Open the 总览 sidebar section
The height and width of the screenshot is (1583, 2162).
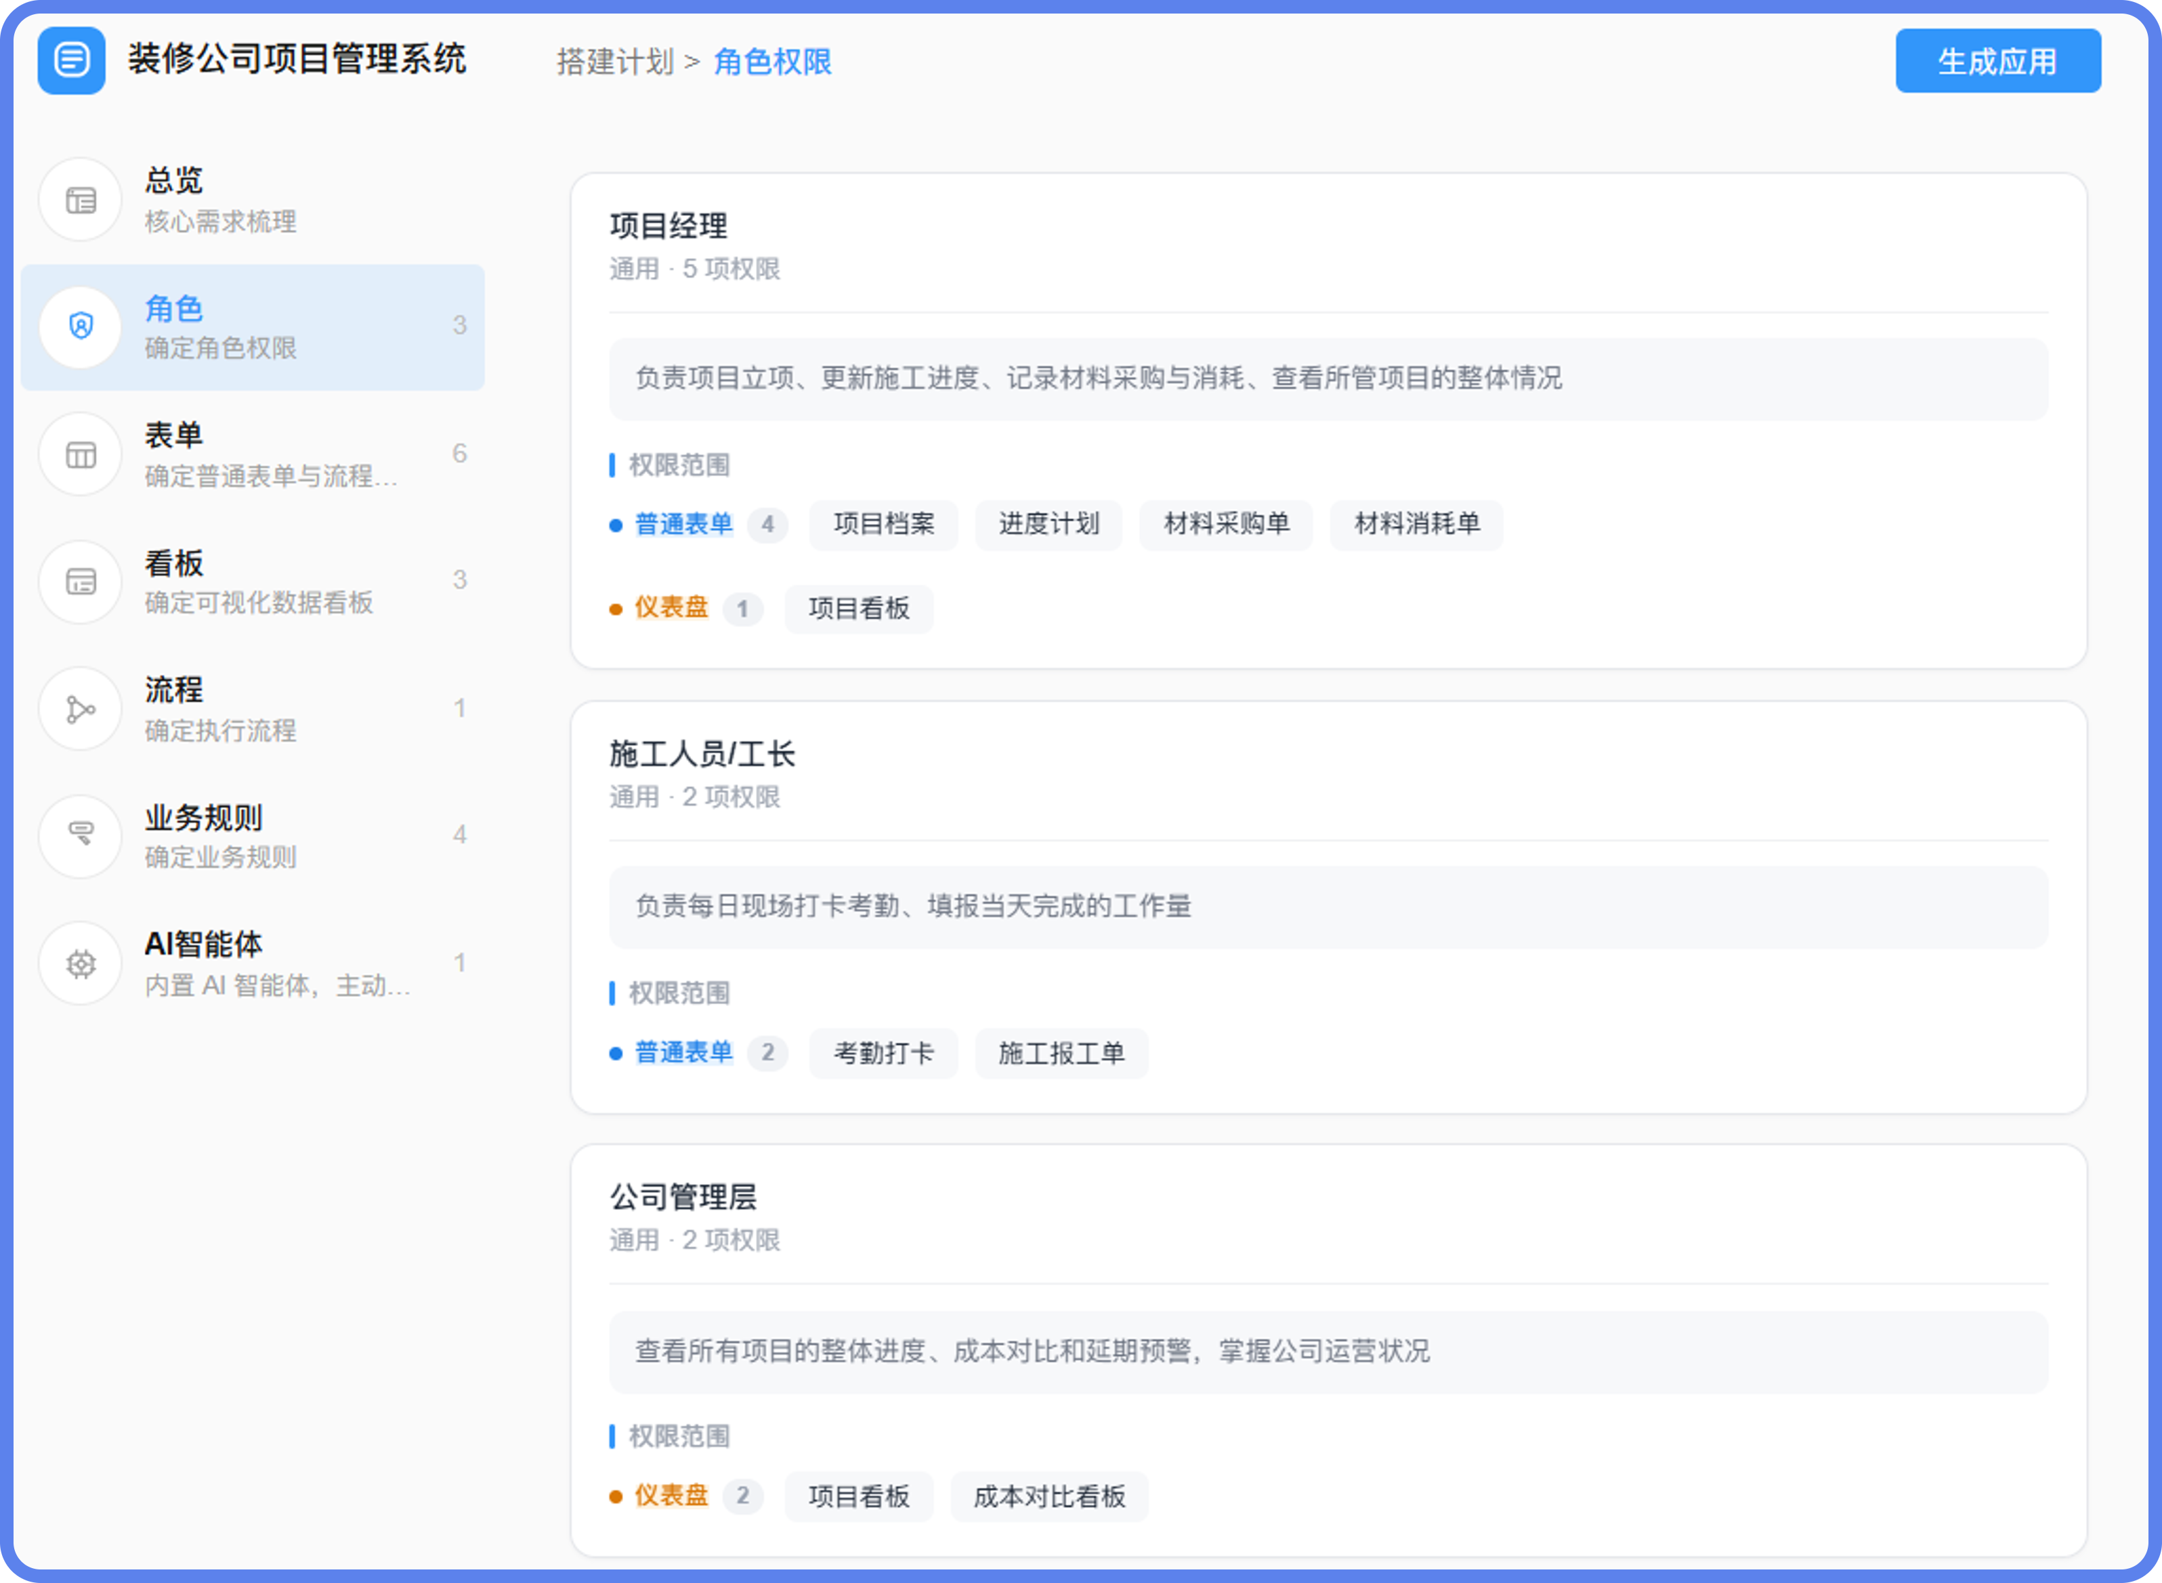tap(253, 200)
